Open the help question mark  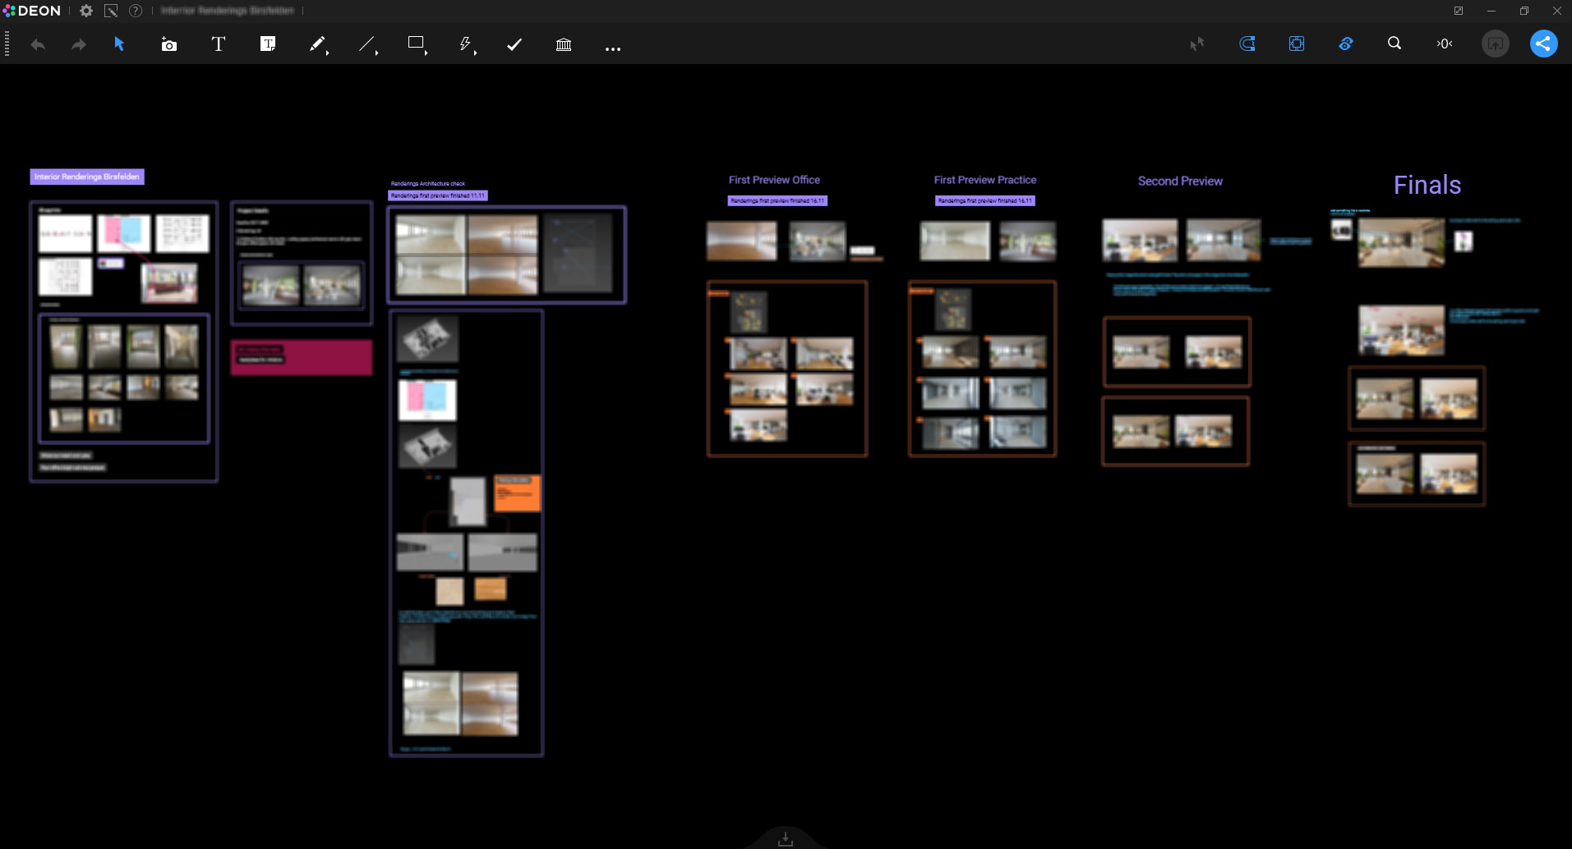click(136, 11)
